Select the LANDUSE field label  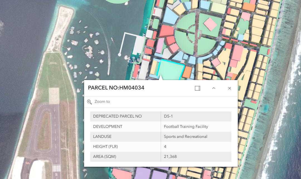102,136
